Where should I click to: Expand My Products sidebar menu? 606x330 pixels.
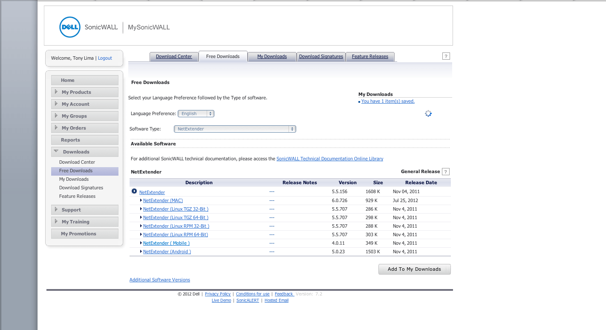[85, 92]
